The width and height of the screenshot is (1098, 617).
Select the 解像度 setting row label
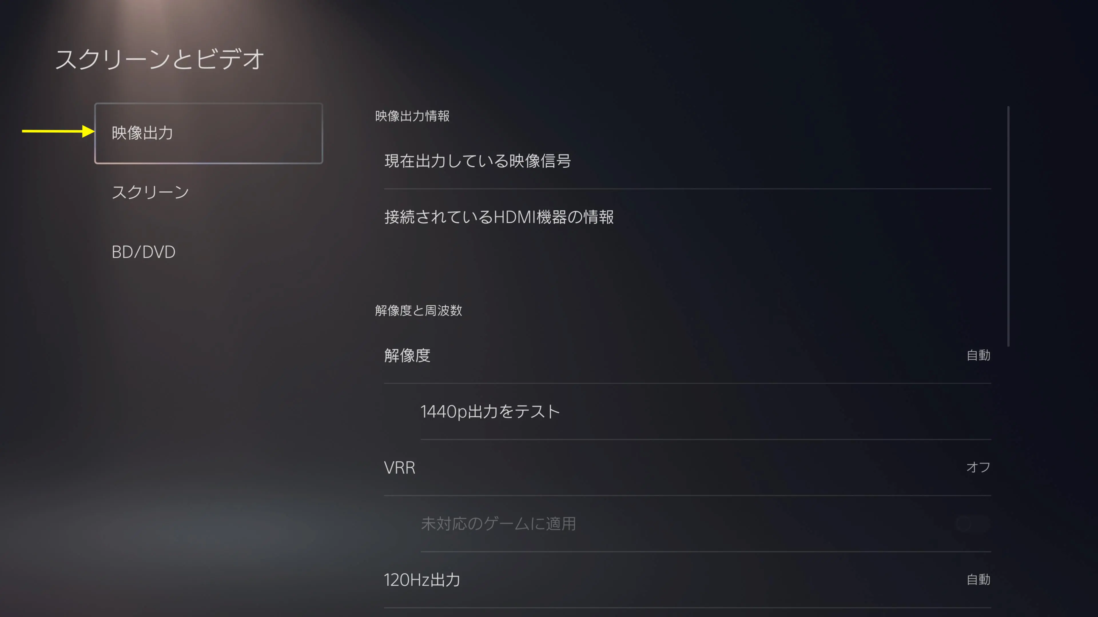(x=407, y=356)
